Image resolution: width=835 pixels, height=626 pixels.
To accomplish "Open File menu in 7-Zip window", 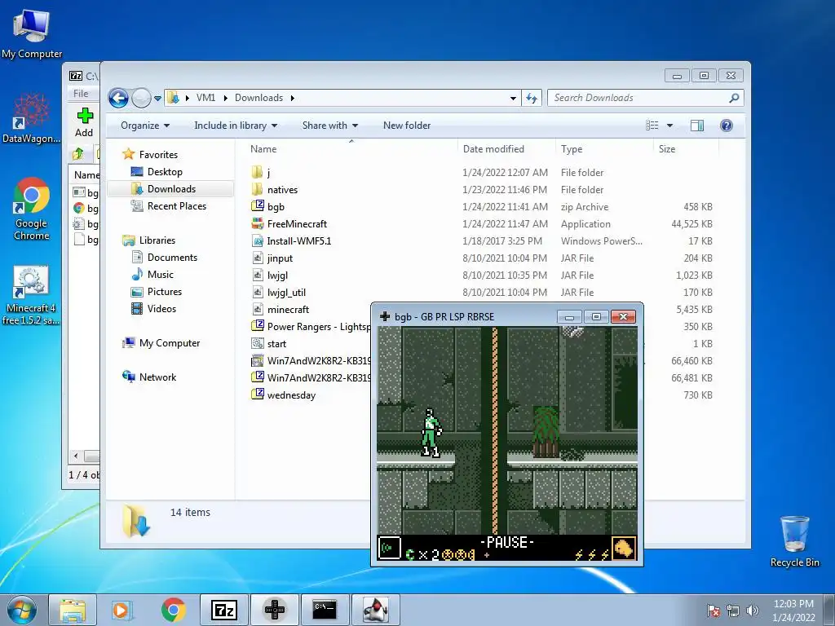I will 81,94.
